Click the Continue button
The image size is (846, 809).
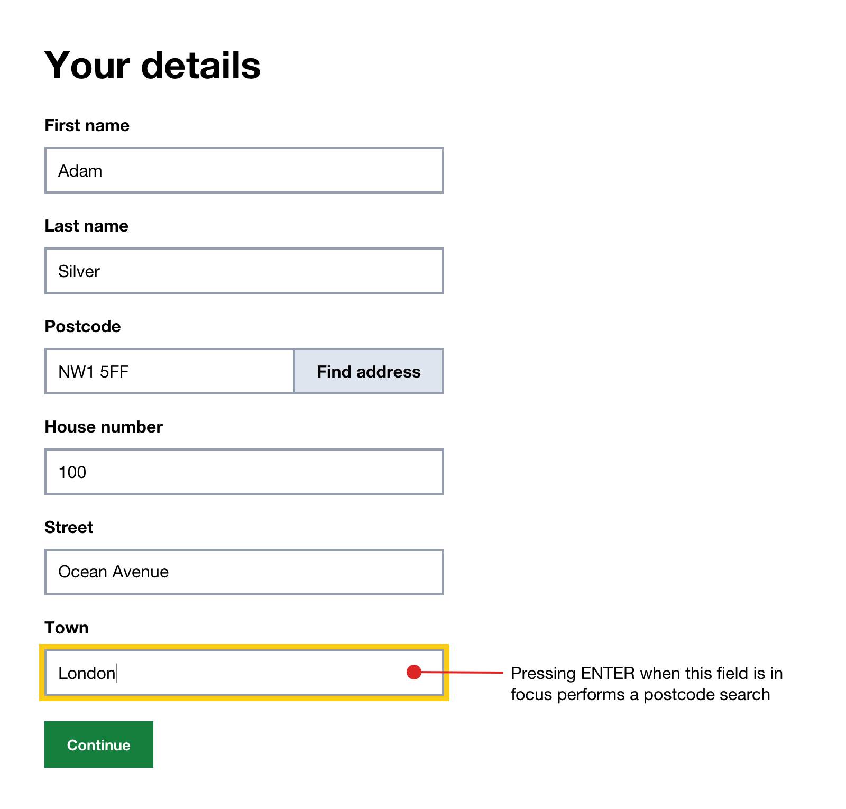pyautogui.click(x=98, y=745)
